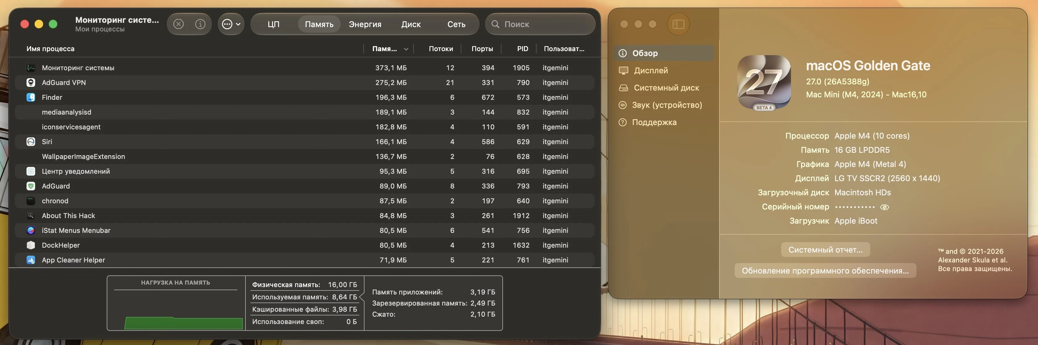Open Системный отчет… button
This screenshot has width=1038, height=345.
point(825,250)
